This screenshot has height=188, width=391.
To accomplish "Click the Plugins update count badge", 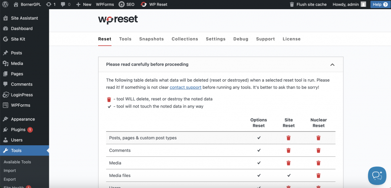I will point(30,130).
